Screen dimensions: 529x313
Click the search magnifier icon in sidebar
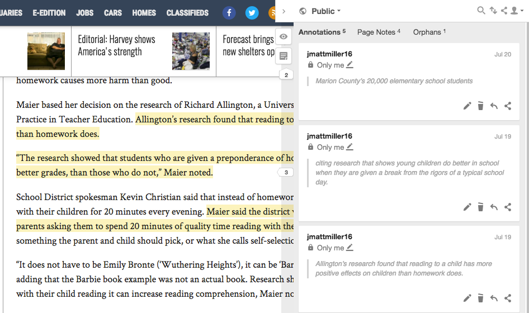pos(481,11)
